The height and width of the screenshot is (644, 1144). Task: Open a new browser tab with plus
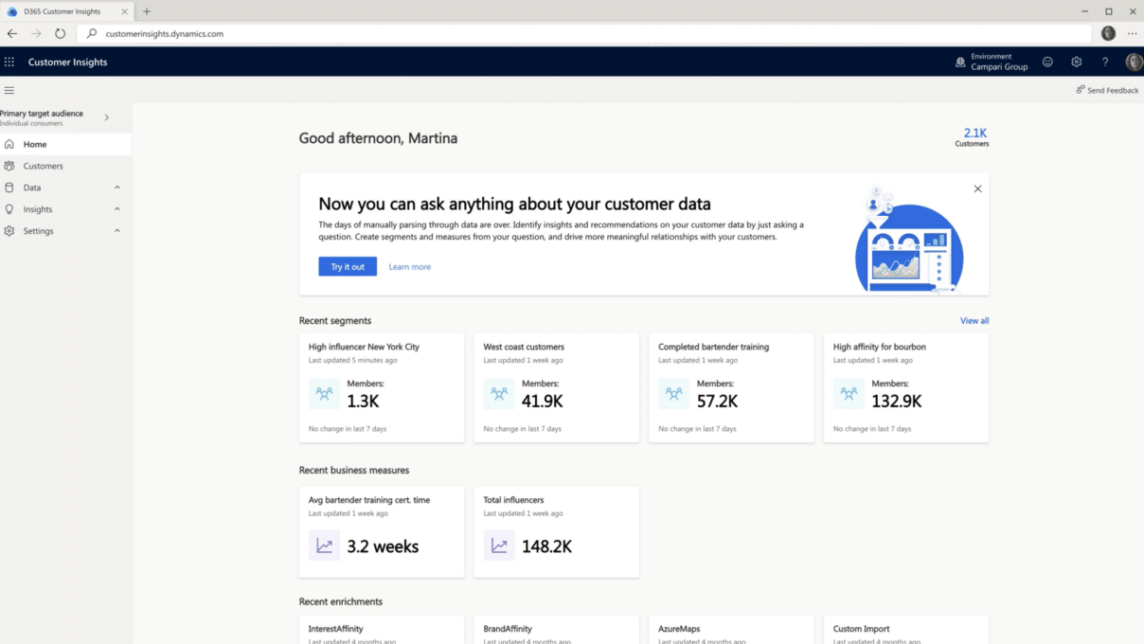click(147, 11)
